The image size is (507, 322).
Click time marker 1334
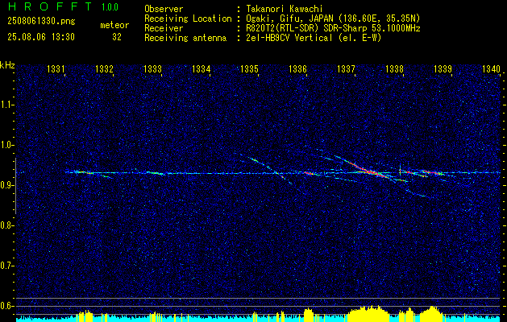(x=202, y=68)
